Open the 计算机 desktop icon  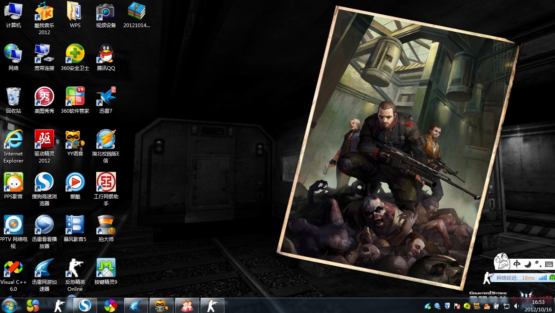point(14,15)
